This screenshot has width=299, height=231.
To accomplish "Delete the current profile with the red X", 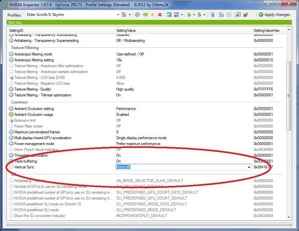I will (160, 15).
